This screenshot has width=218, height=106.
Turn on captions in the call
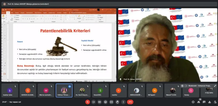(x=99, y=102)
